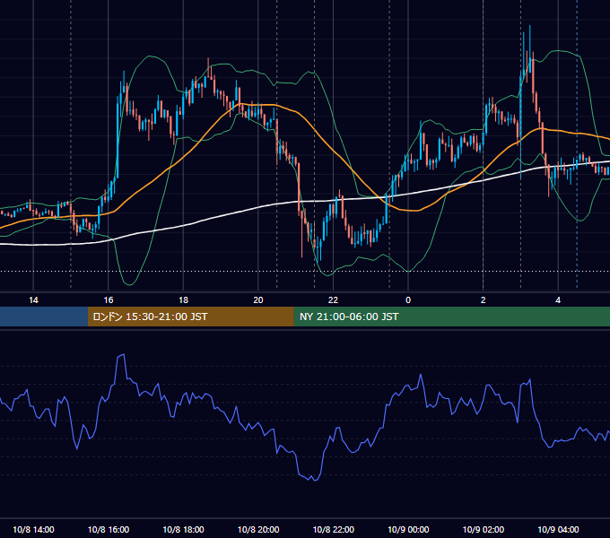
Task: Click the 10/9 02:00 label on the oscillator axis
Action: tap(484, 529)
